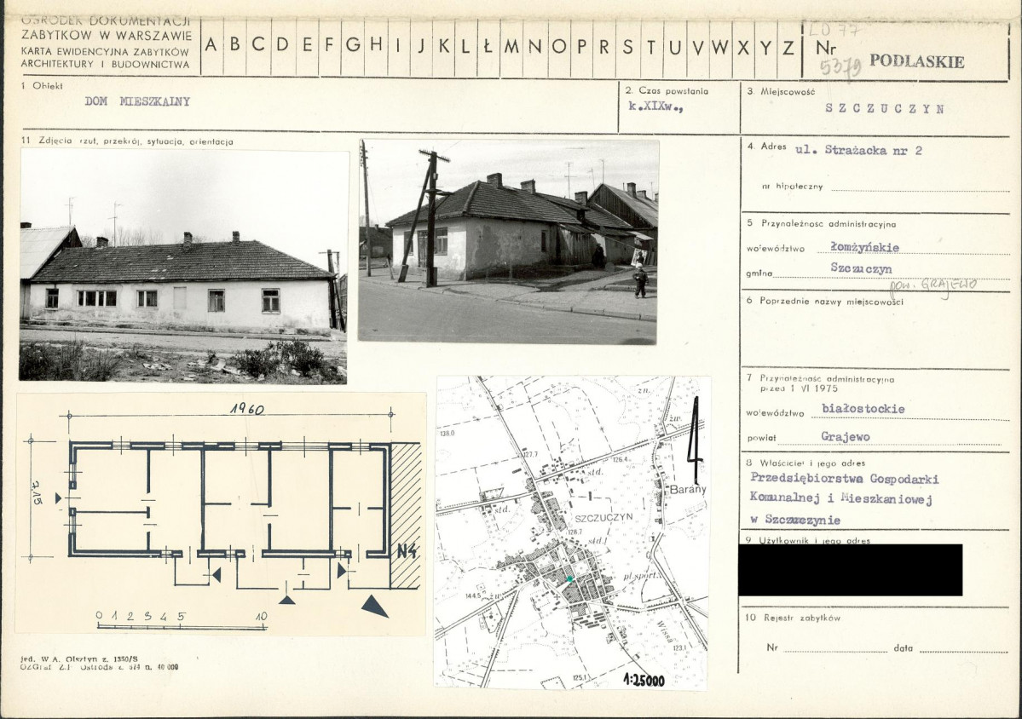The width and height of the screenshot is (1022, 719).
Task: Select the letter W index box
Action: click(719, 46)
